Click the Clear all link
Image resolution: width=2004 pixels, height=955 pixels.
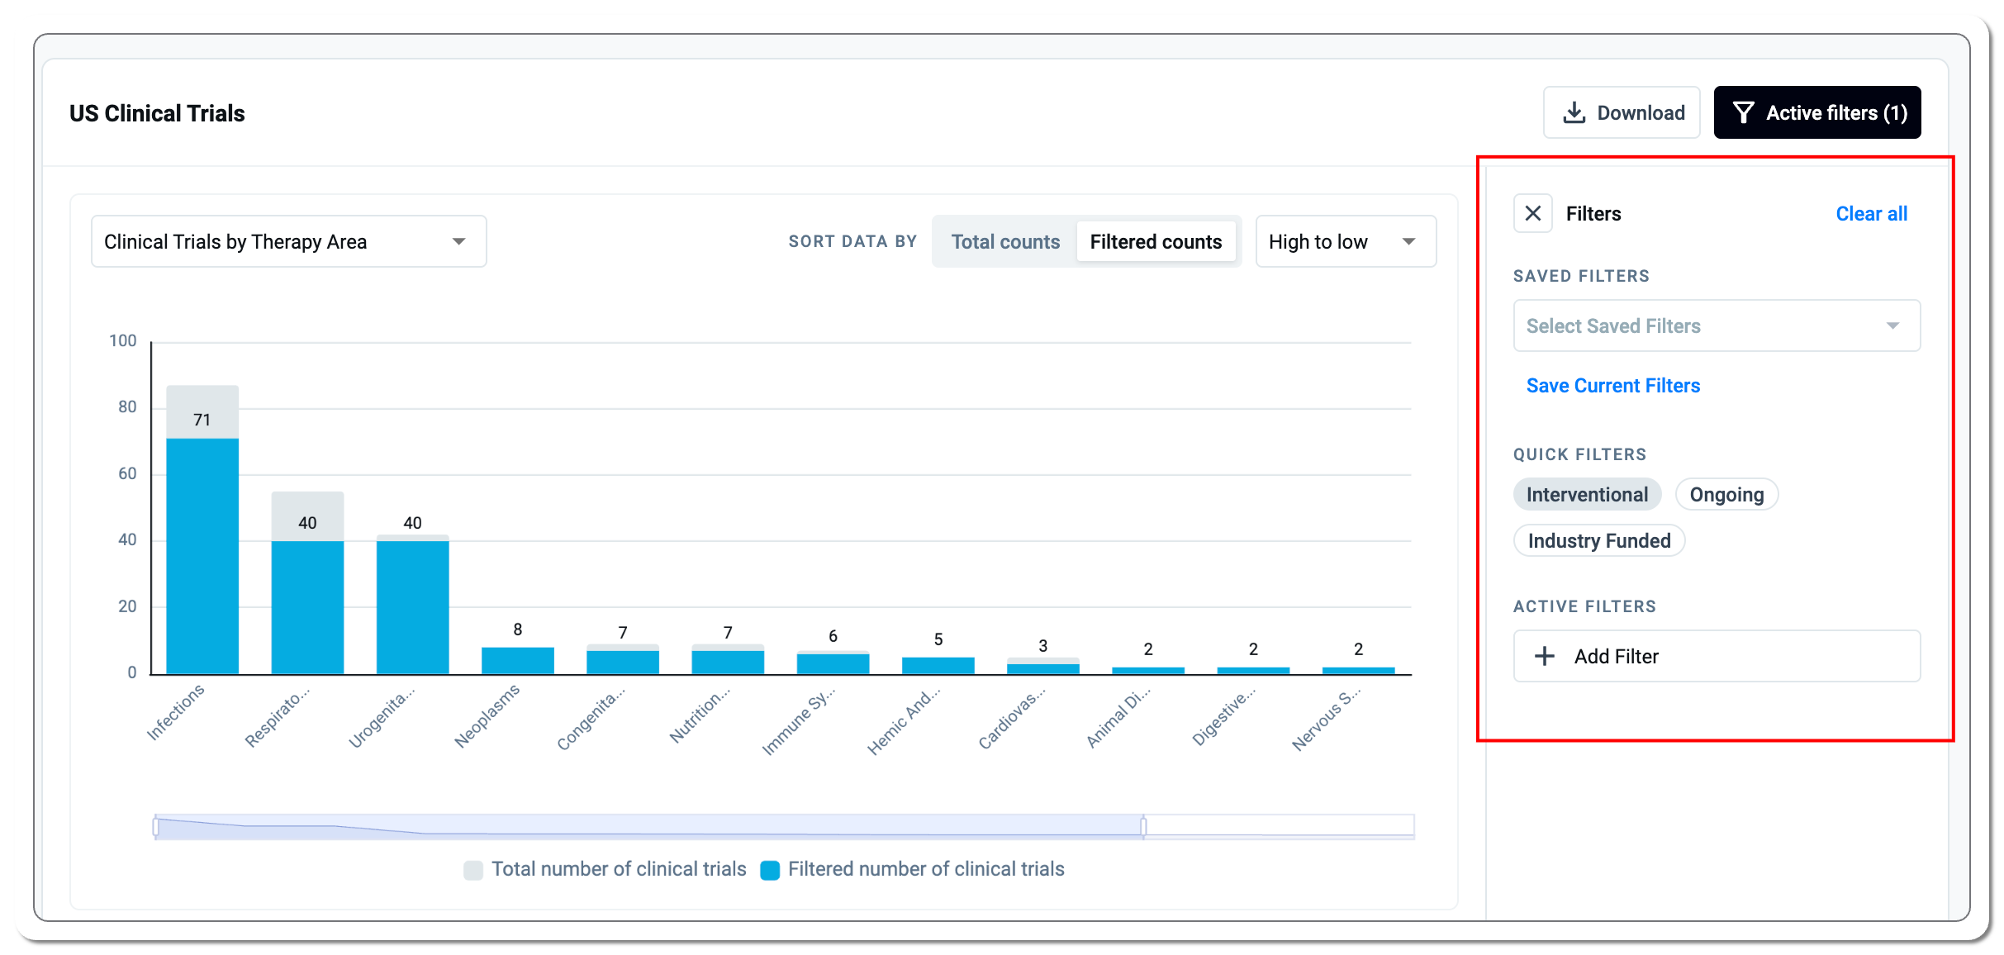1871,214
